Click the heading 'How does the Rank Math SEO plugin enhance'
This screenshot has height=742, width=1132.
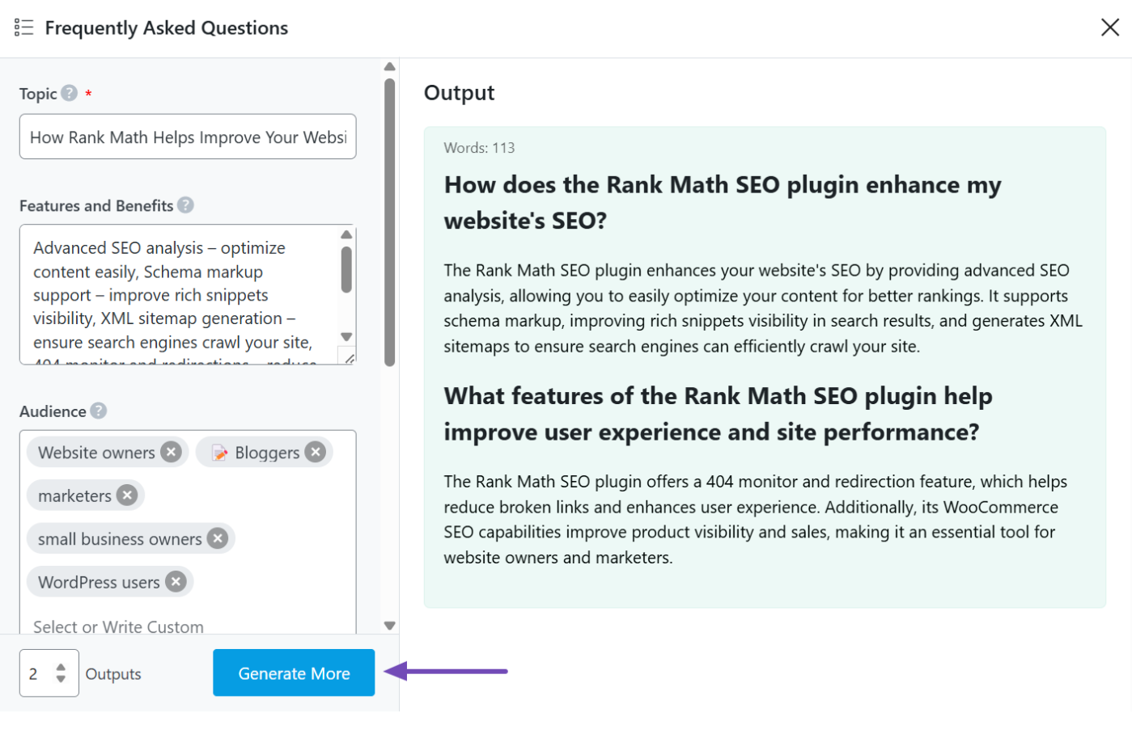coord(723,202)
